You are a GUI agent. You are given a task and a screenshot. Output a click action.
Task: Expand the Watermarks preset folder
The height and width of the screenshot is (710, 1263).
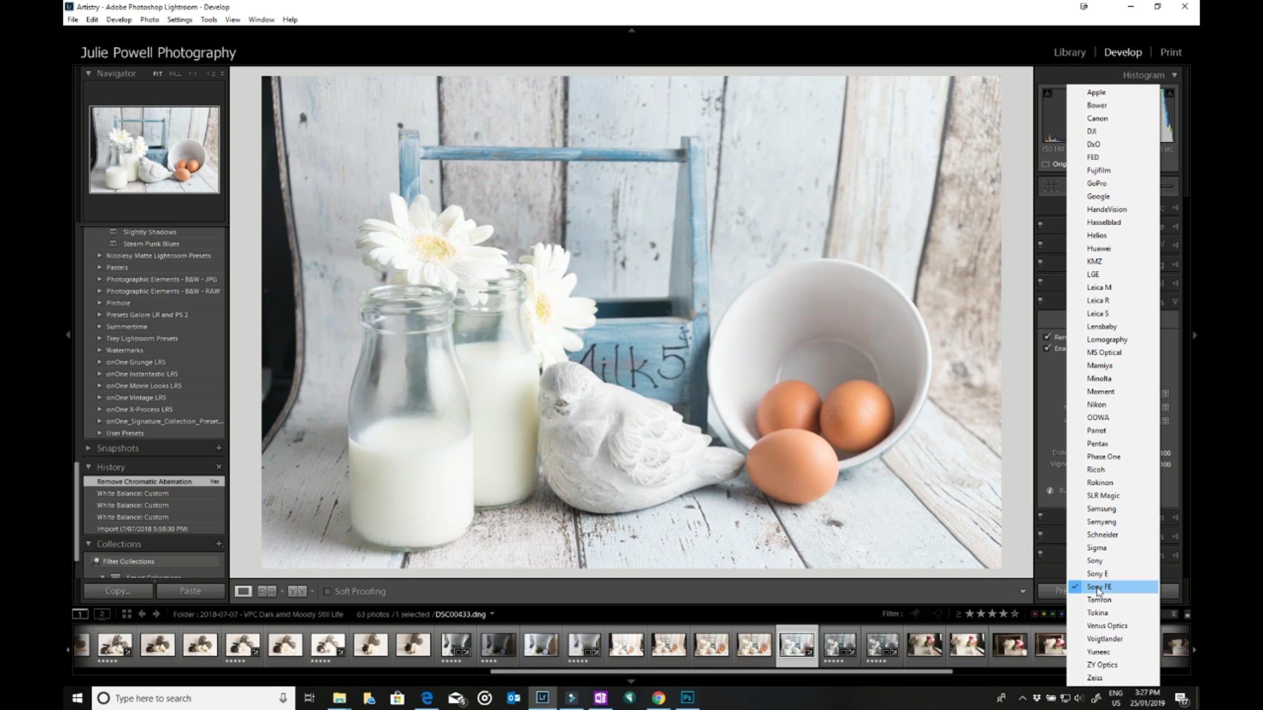point(99,350)
